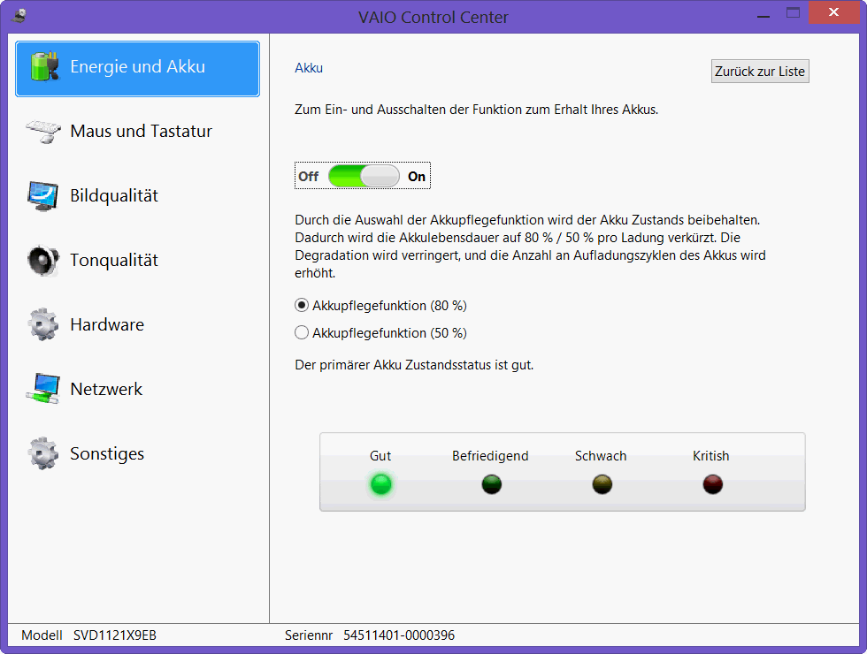The height and width of the screenshot is (654, 867).
Task: Click the speaker icon for Tonqualität
Action: click(x=42, y=260)
